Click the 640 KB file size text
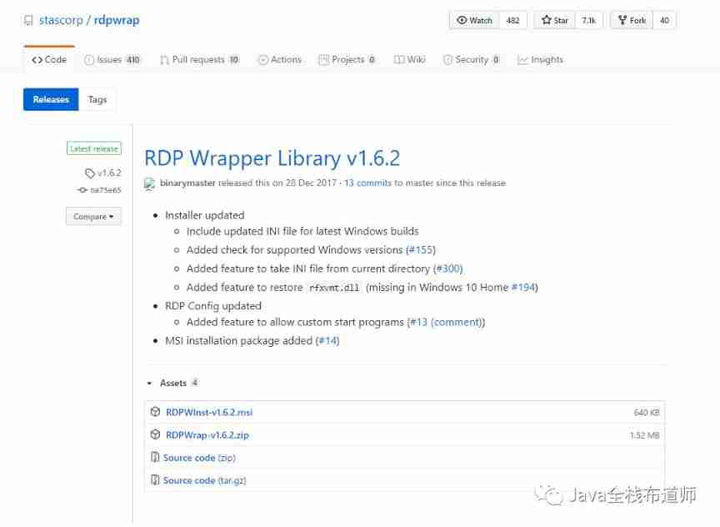The height and width of the screenshot is (527, 720). (x=647, y=413)
